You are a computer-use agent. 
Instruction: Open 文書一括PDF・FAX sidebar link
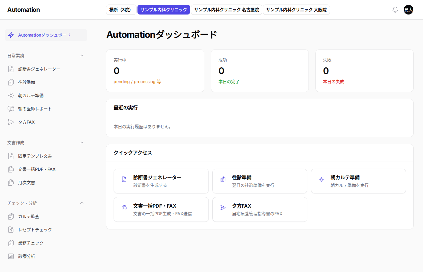(x=46, y=169)
